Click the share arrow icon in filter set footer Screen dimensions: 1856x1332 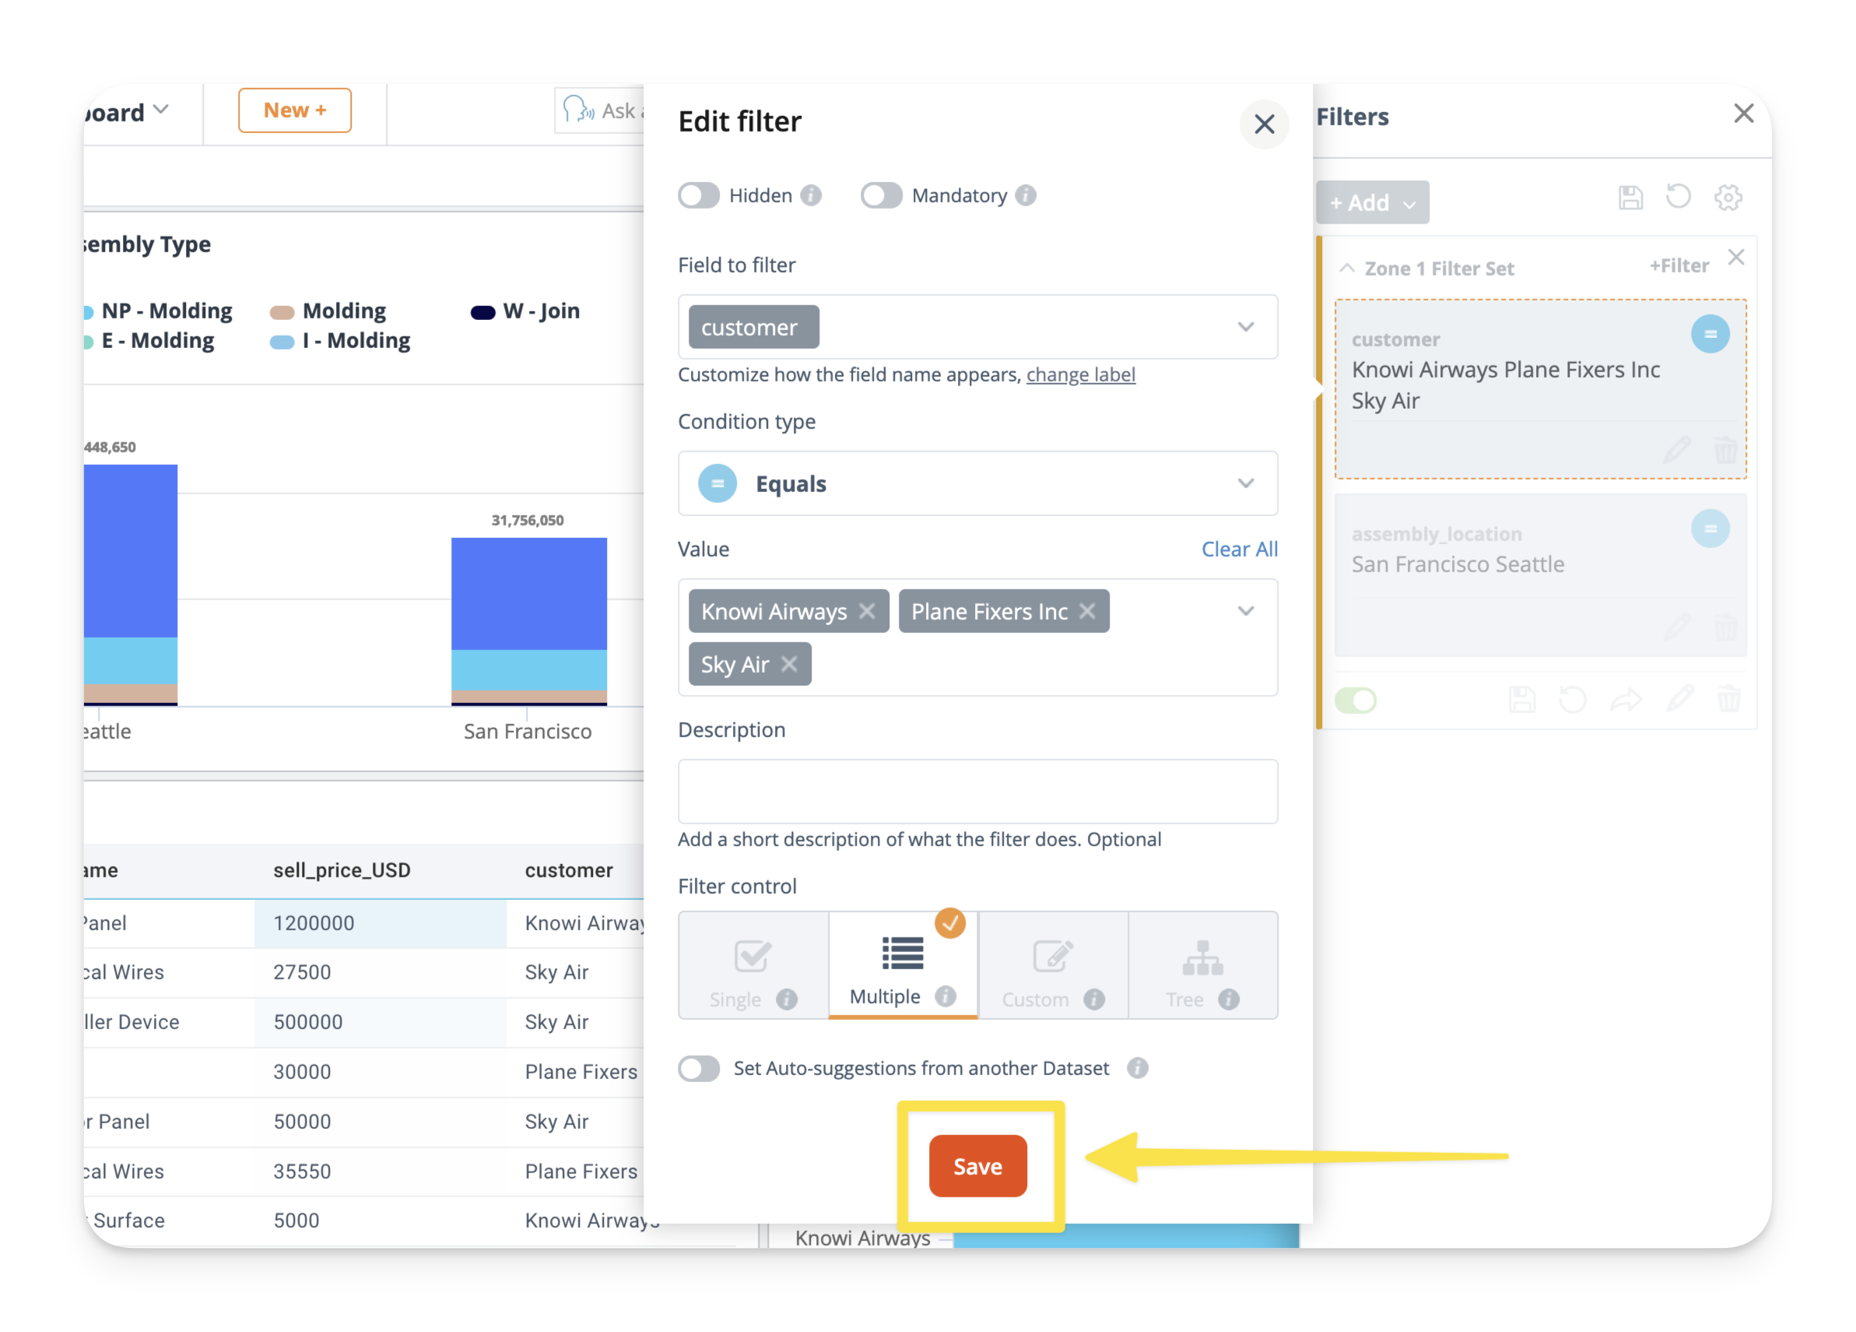point(1625,700)
